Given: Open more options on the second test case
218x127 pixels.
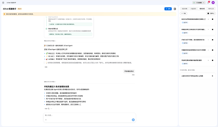Looking at the screenshot, I should point(209,30).
